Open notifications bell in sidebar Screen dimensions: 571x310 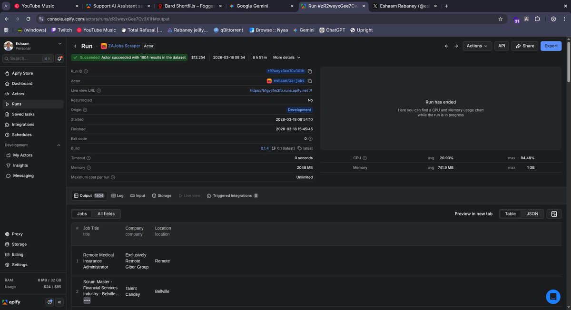point(60,58)
